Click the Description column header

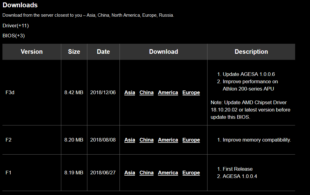click(251, 52)
